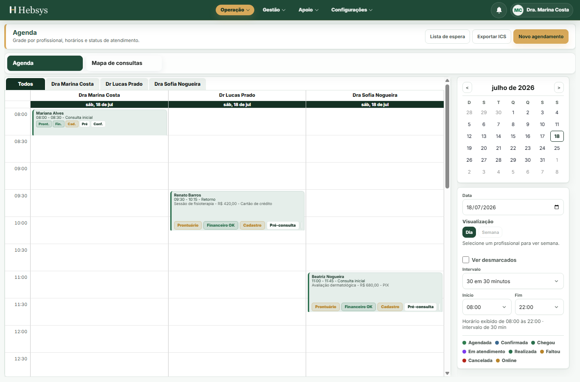The height and width of the screenshot is (382, 580).
Task: Select the Dra Marina Costa tab
Action: coord(73,84)
